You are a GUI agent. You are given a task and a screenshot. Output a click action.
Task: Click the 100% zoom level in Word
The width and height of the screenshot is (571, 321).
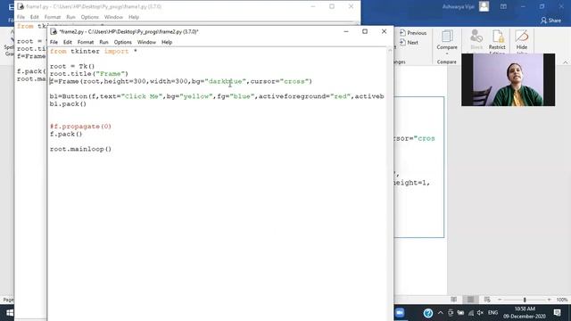coord(561,300)
